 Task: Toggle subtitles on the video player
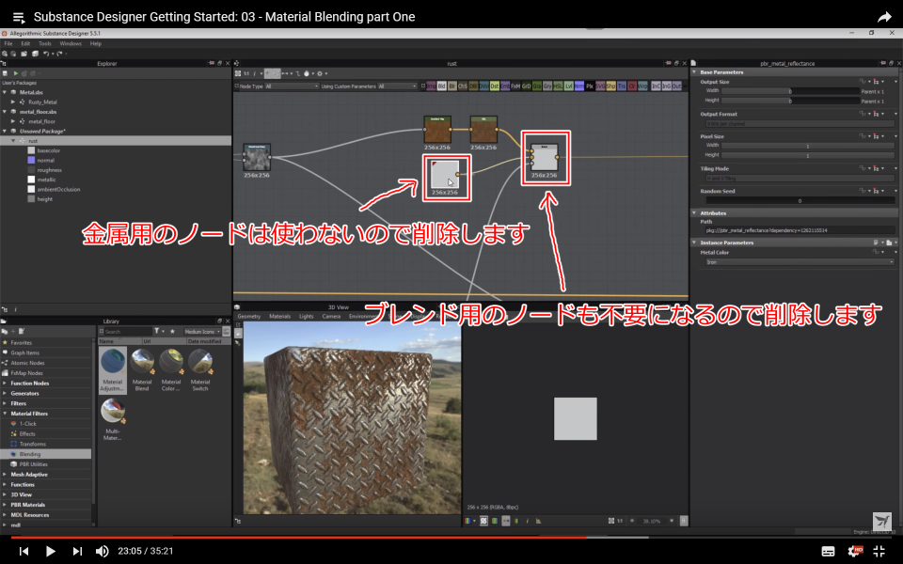[828, 551]
